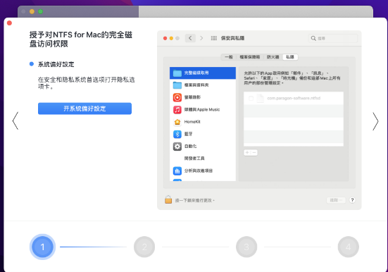Click the 系統偏好設定 step heading

pyautogui.click(x=56, y=64)
